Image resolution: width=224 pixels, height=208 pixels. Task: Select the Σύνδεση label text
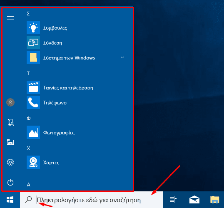coord(52,43)
